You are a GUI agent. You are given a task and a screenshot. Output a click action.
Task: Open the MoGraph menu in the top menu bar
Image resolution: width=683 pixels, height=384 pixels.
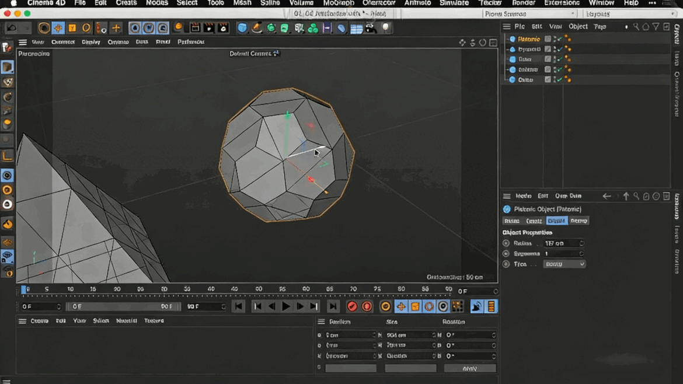tap(339, 3)
